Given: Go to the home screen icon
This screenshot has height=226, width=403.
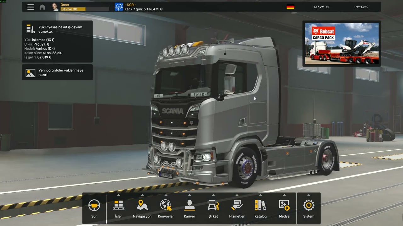Looking at the screenshot, I should tap(42, 7).
